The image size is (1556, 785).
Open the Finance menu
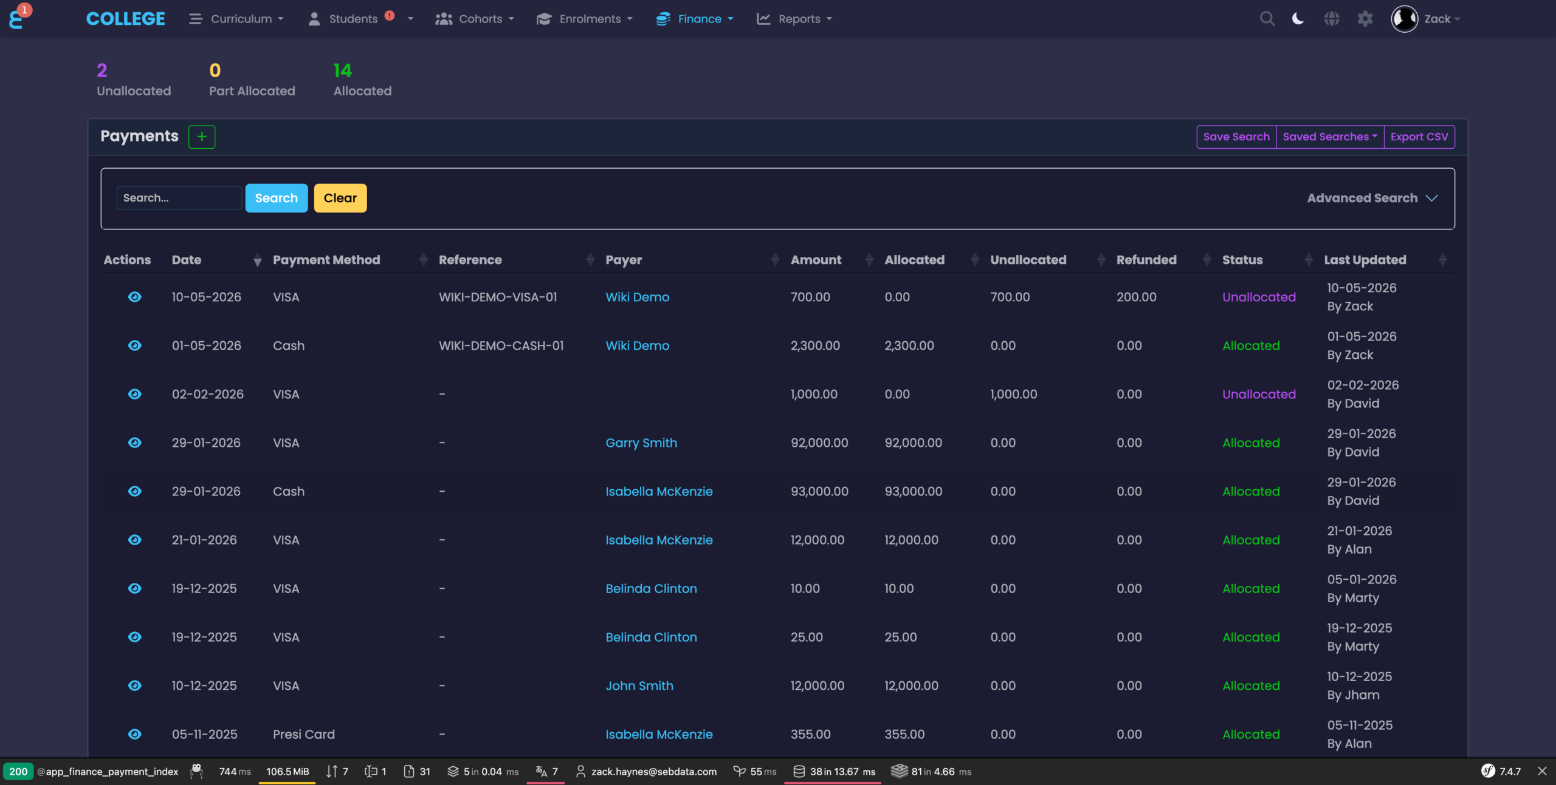pyautogui.click(x=695, y=19)
